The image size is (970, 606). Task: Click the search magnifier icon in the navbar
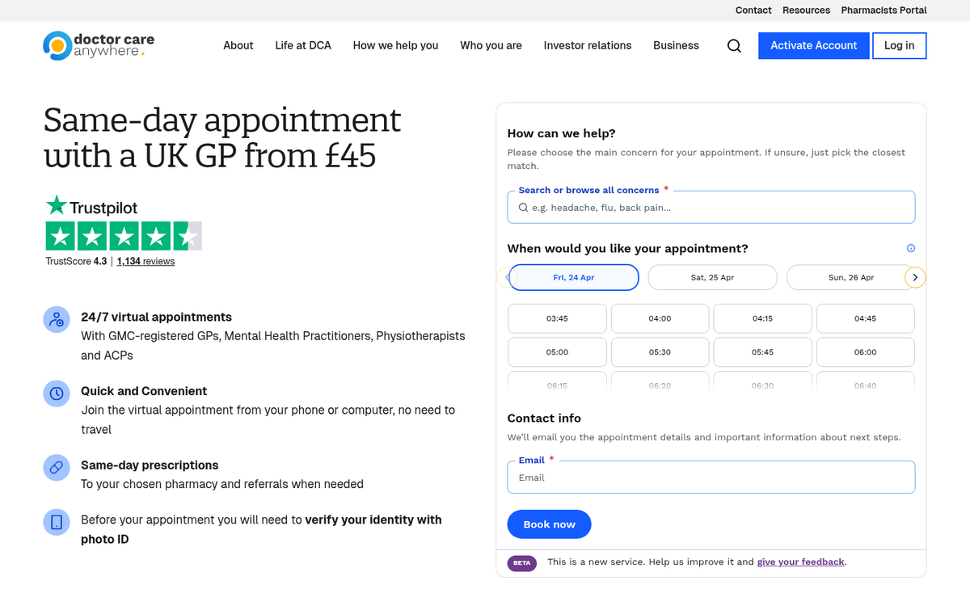(734, 46)
